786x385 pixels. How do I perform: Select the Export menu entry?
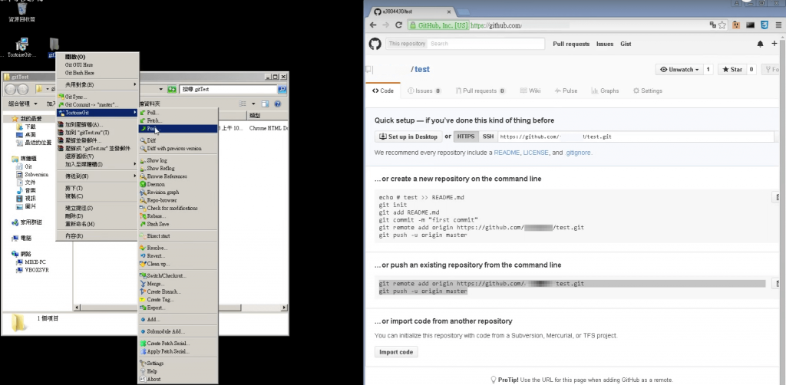[178, 308]
